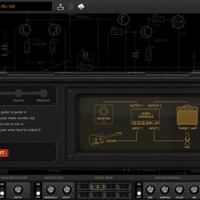Click the Noise Gate heading
The width and height of the screenshot is (200, 200).
click(54, 178)
